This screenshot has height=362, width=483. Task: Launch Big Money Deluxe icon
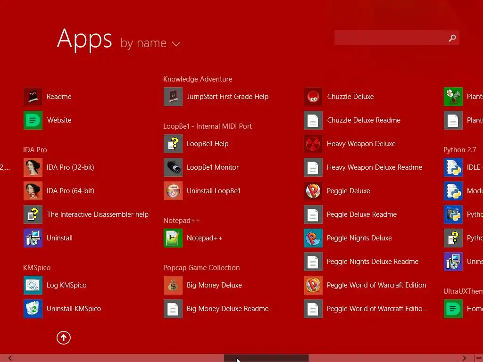pyautogui.click(x=173, y=285)
